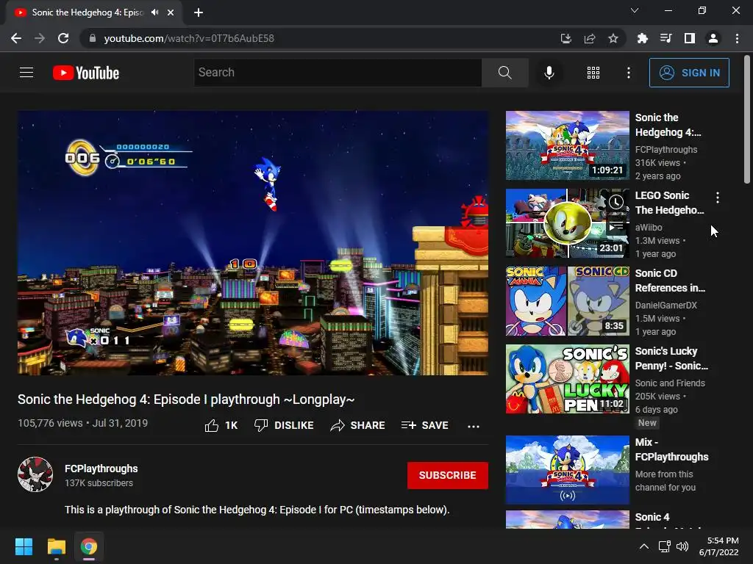Show hidden system tray icons
This screenshot has width=753, height=564.
pos(644,546)
